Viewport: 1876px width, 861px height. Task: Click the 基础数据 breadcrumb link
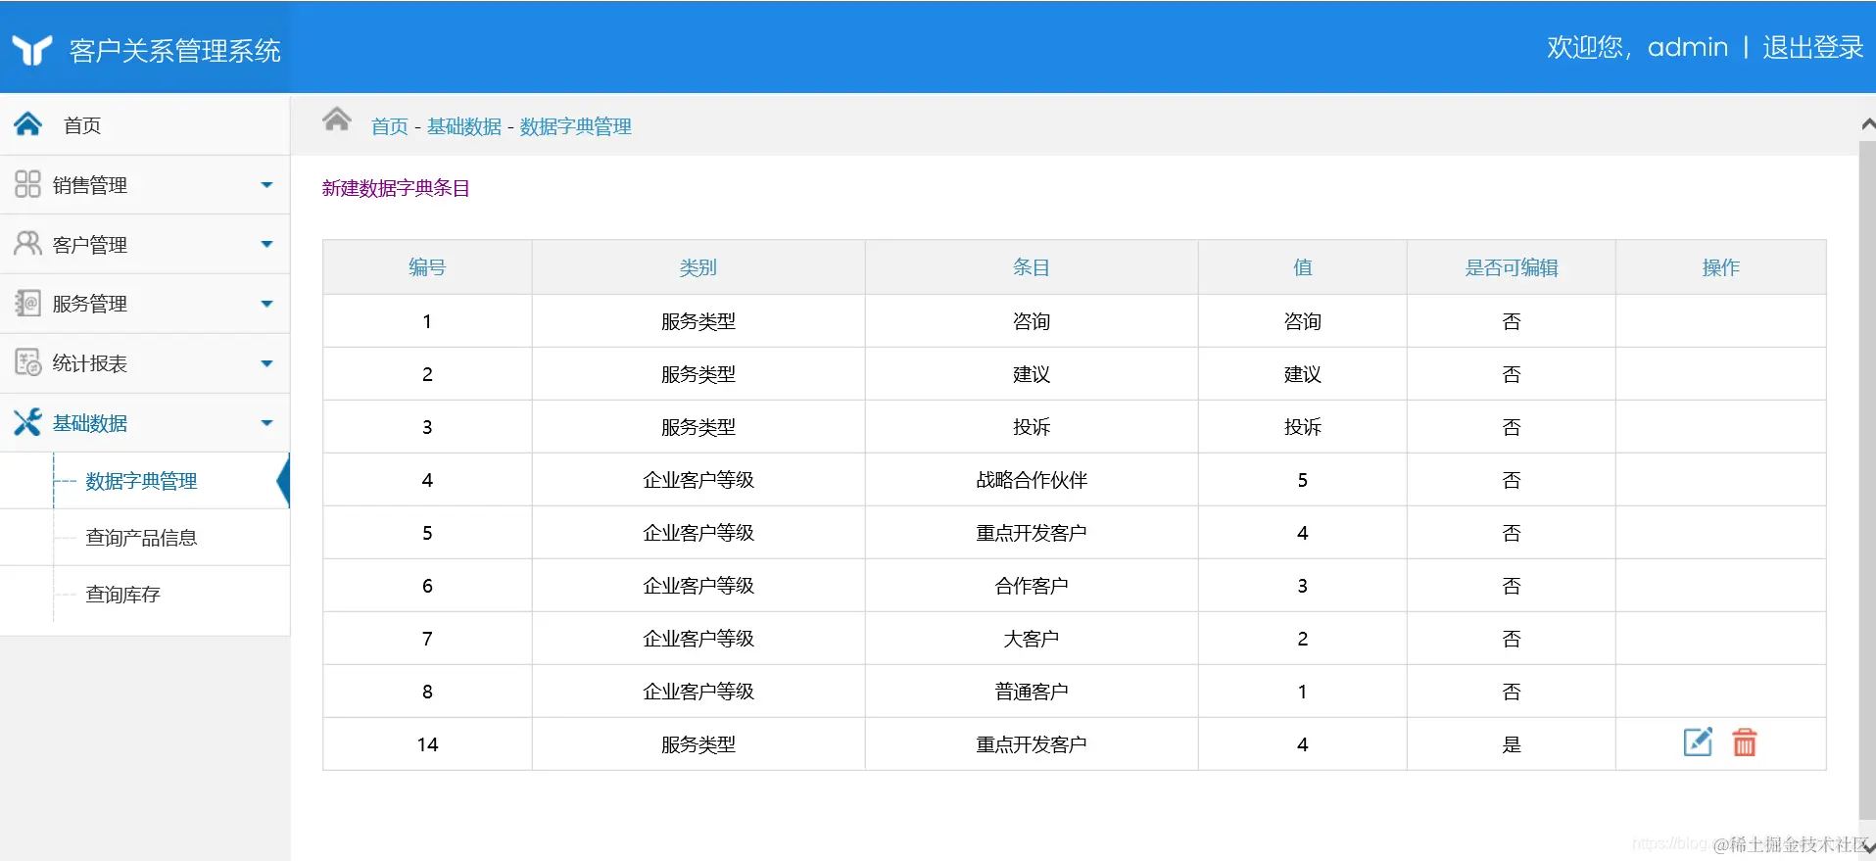463,126
